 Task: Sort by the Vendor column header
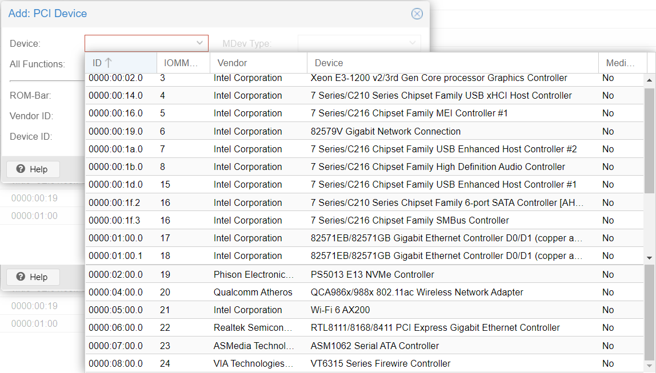[257, 63]
